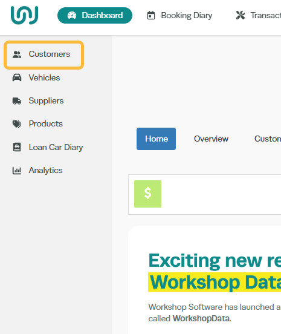Open Suppliers in the sidebar

[x=46, y=101]
